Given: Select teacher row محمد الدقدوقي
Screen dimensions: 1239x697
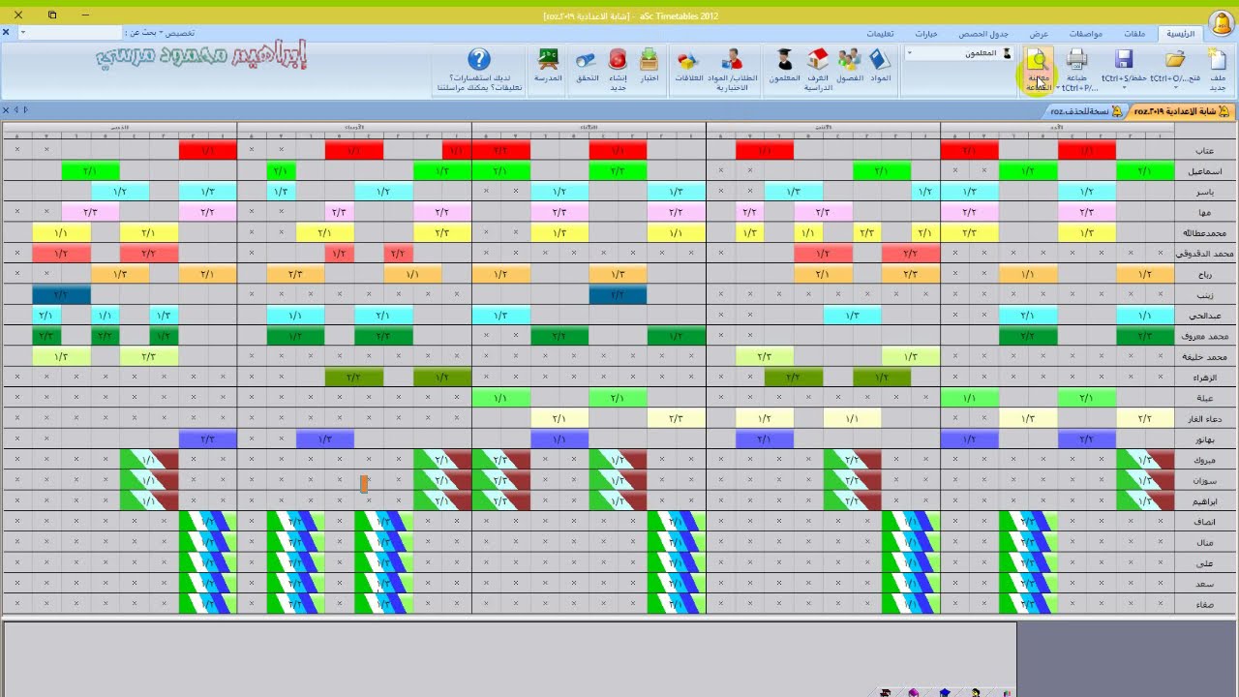Looking at the screenshot, I should click(1204, 254).
